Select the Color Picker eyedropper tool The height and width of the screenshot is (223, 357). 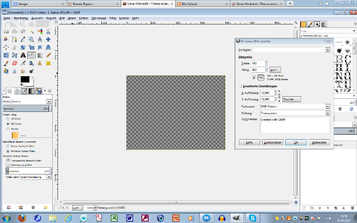click(x=23, y=39)
